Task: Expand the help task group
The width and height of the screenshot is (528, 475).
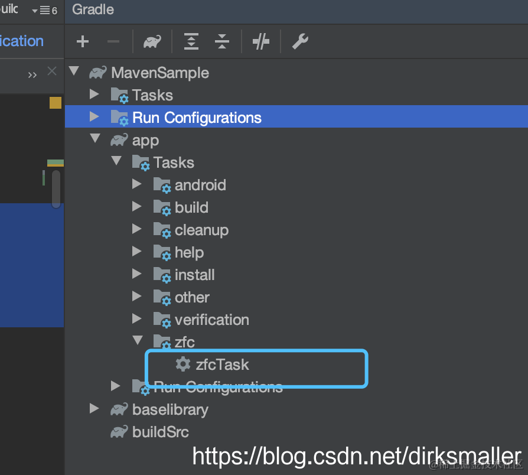Action: 136,251
